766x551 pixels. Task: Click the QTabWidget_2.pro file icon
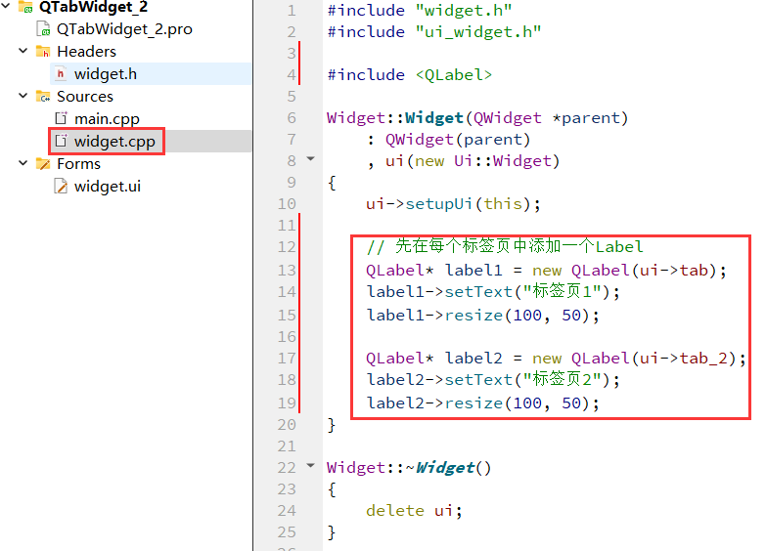pyautogui.click(x=43, y=28)
